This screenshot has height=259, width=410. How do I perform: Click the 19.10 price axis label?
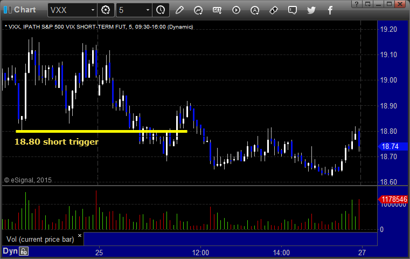pos(388,54)
